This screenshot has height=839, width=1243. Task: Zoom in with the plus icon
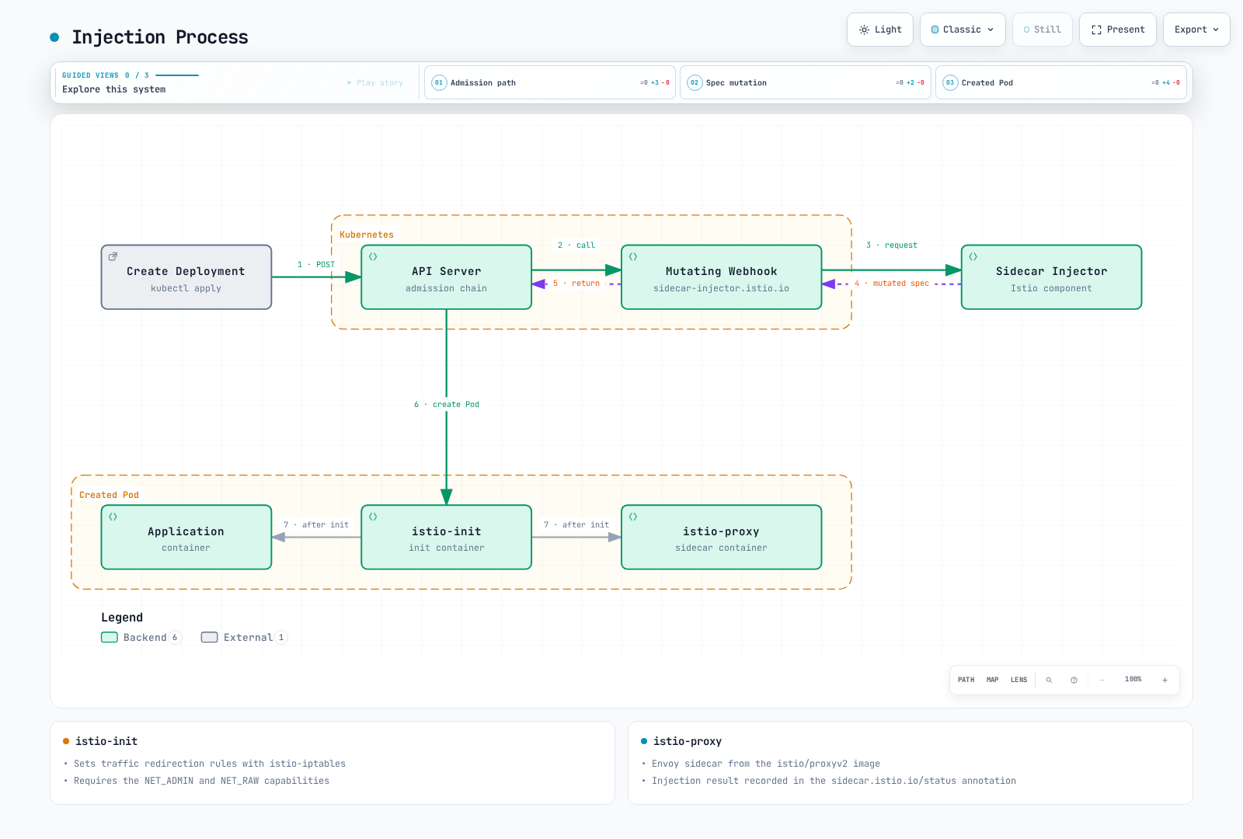point(1165,680)
